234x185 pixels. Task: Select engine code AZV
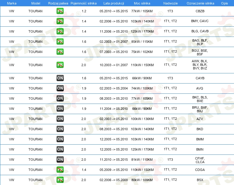pyautogui.click(x=200, y=119)
